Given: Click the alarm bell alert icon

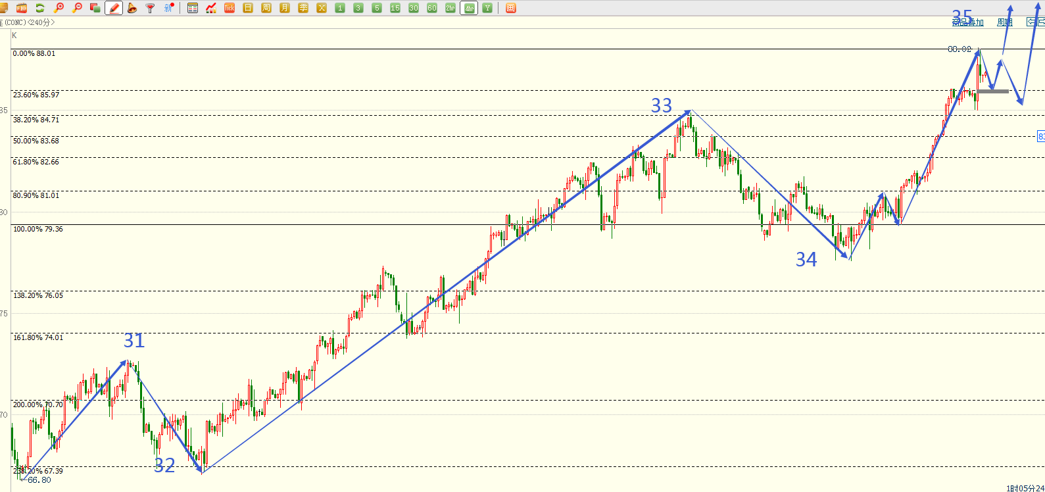Looking at the screenshot, I should click(132, 8).
